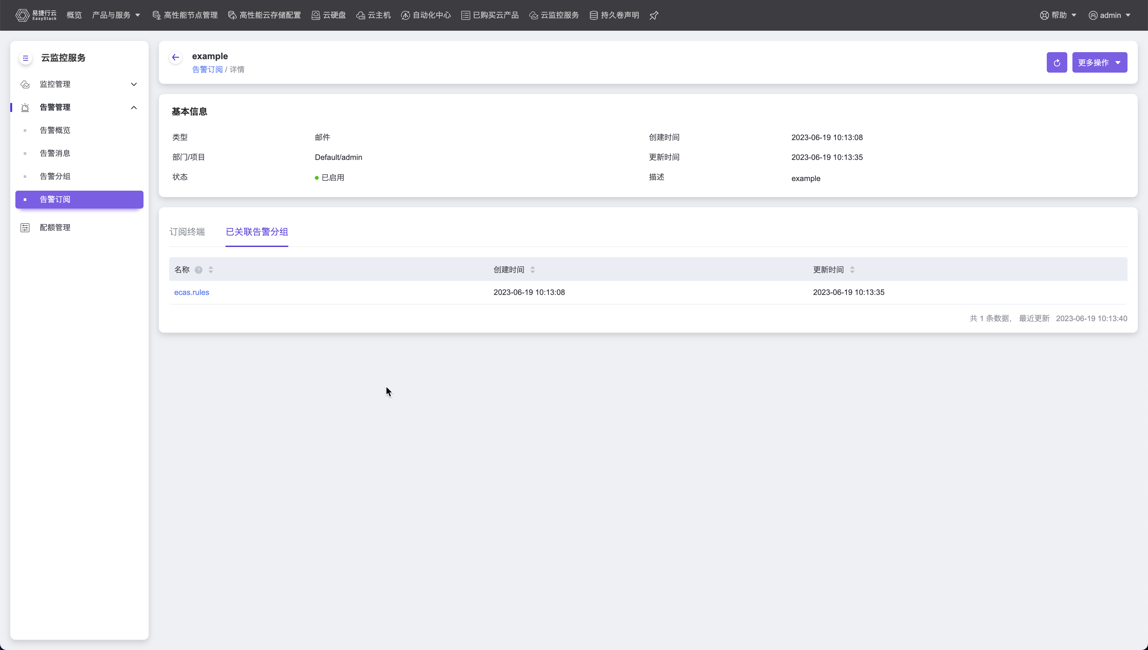Open the 更多操作 dropdown
The width and height of the screenshot is (1148, 650).
coord(1099,62)
